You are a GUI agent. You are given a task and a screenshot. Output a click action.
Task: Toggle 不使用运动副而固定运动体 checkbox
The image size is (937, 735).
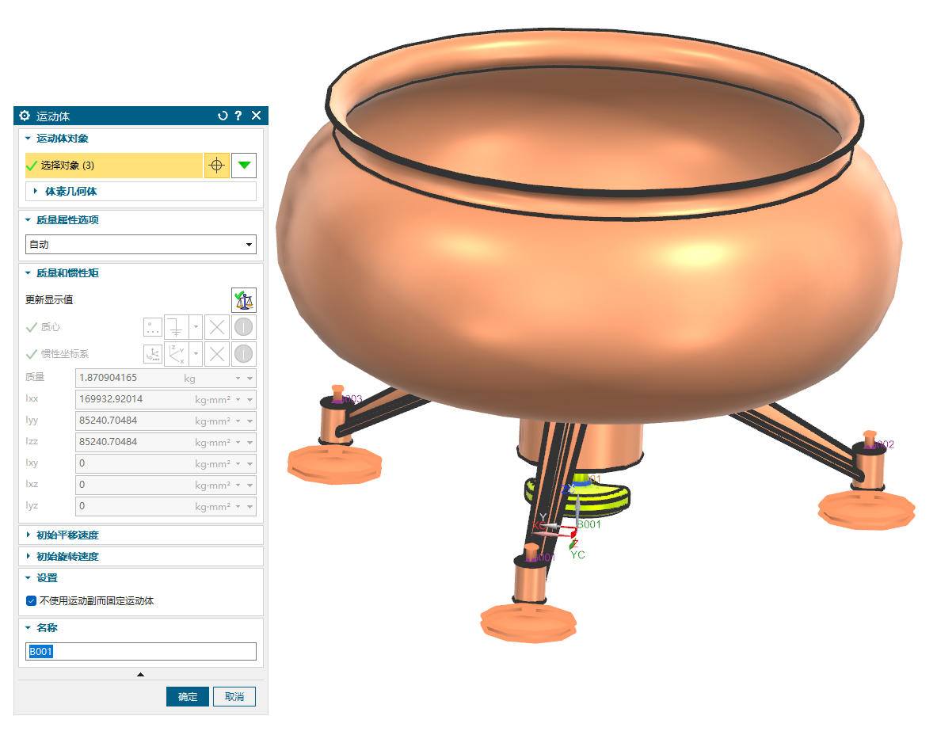31,600
